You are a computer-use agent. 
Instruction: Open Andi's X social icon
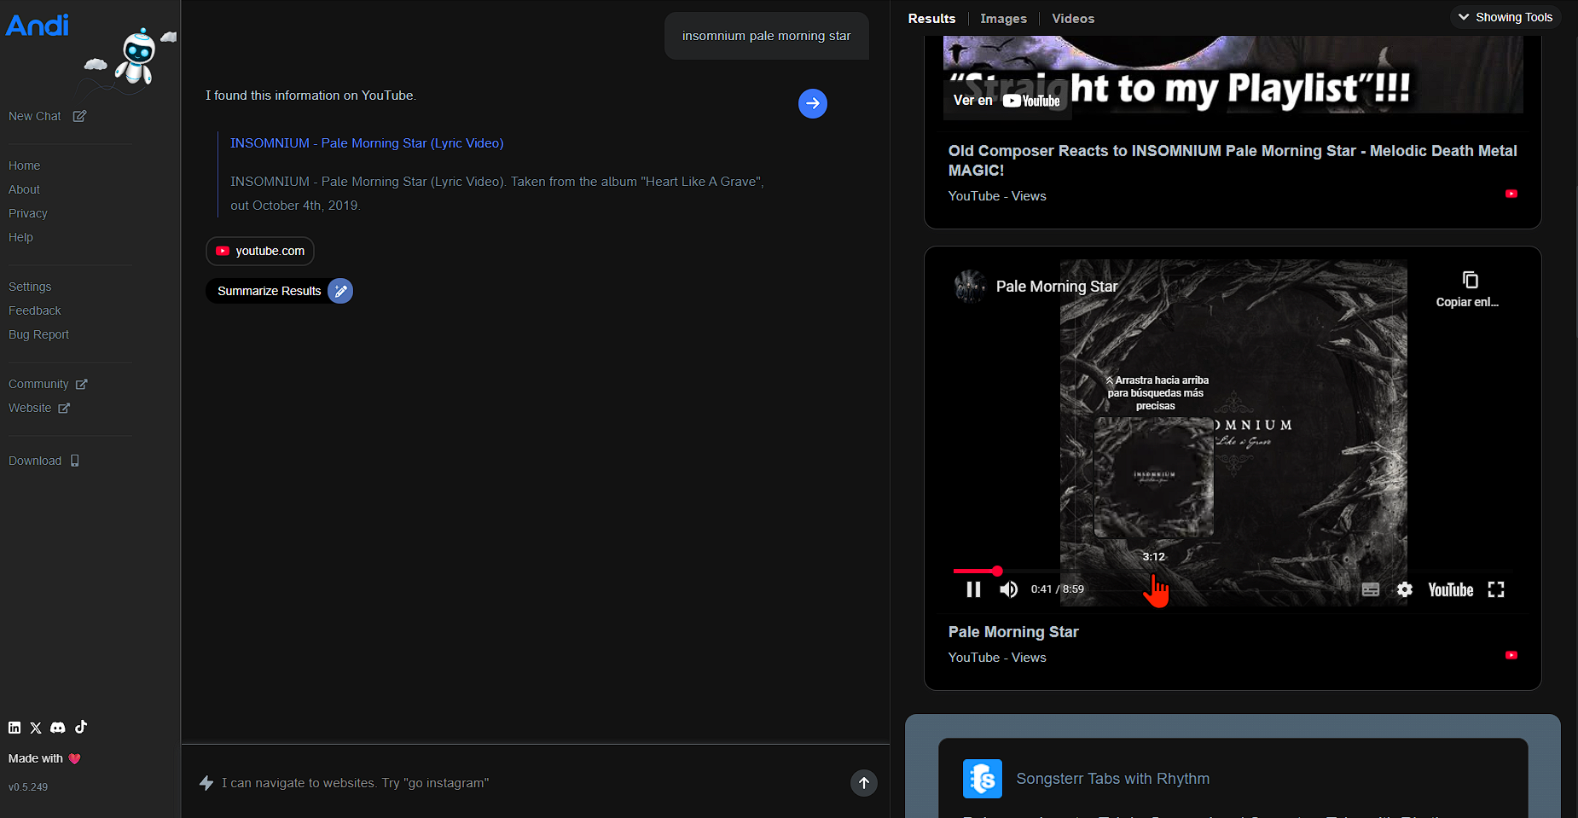point(36,728)
